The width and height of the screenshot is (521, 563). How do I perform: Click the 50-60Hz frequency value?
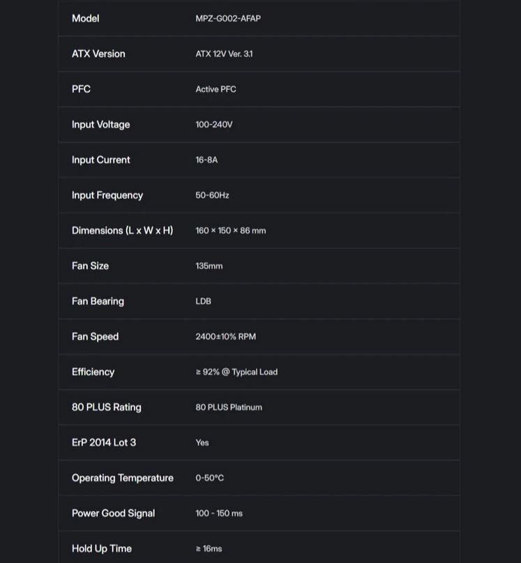(x=212, y=196)
